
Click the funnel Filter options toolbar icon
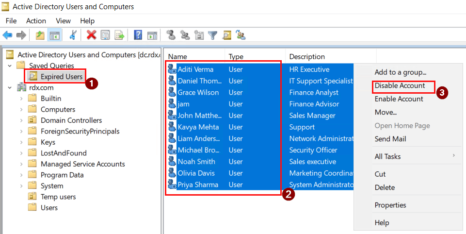point(212,36)
